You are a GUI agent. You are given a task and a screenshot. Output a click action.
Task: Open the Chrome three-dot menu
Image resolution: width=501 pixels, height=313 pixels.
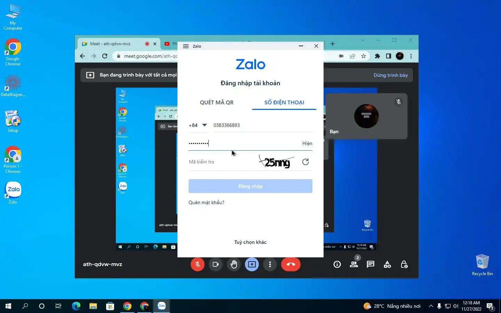tap(411, 56)
